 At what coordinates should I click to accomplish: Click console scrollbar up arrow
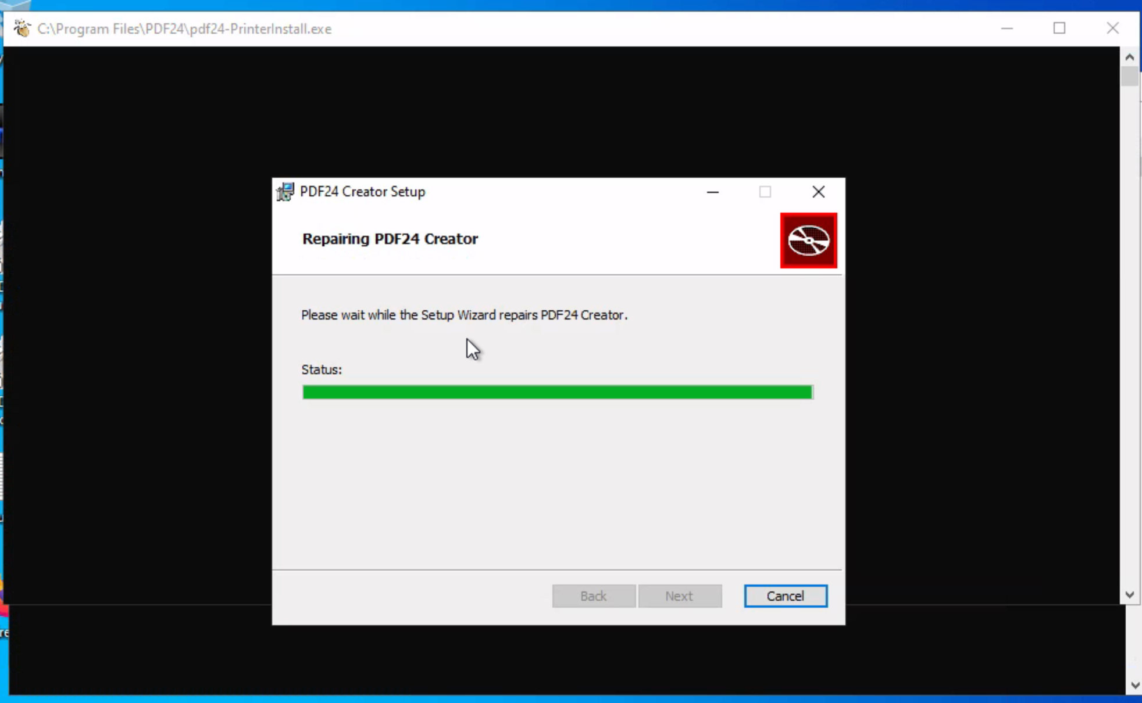click(x=1129, y=57)
